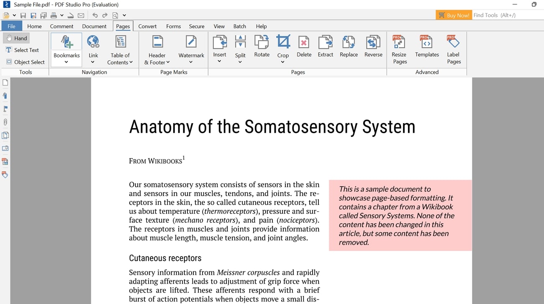Open a file with the folder icon
This screenshot has height=304, width=544.
click(x=6, y=15)
